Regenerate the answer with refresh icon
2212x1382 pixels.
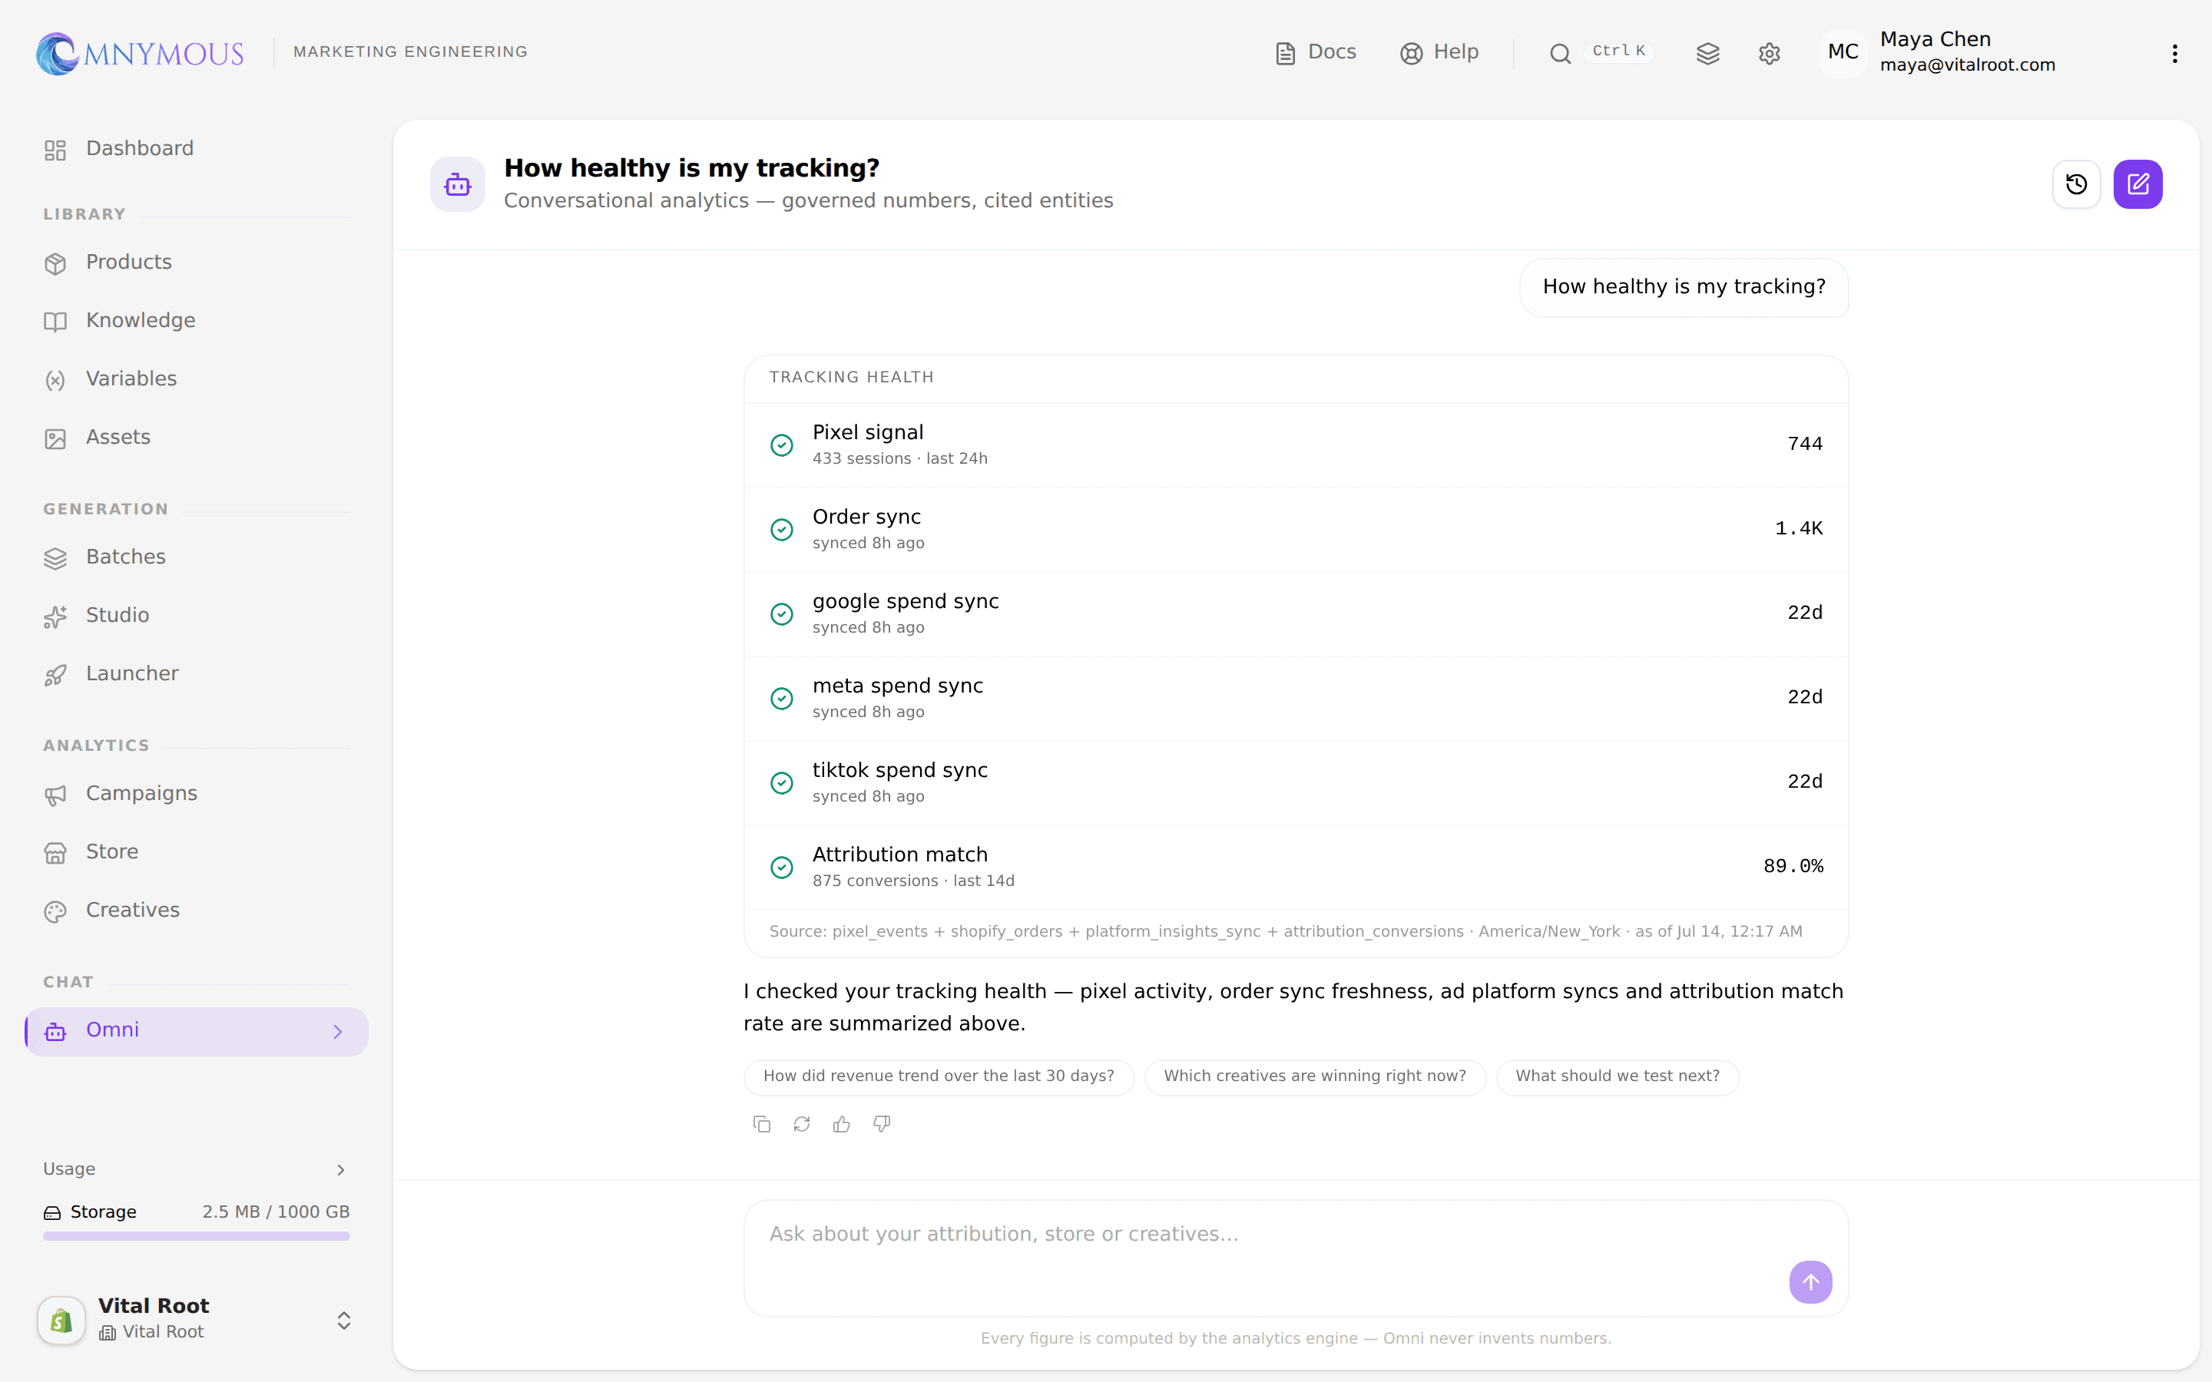802,1124
